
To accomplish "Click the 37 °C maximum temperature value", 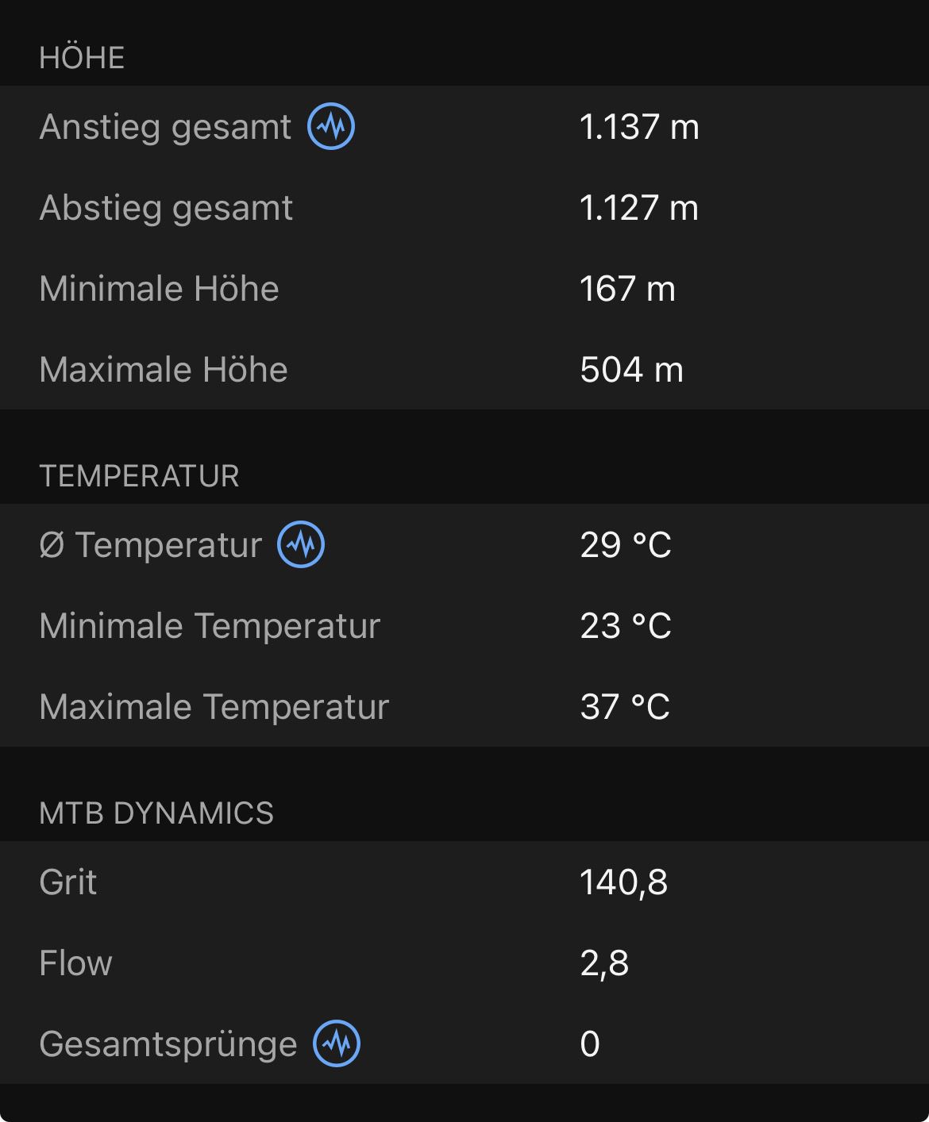I will [x=626, y=706].
